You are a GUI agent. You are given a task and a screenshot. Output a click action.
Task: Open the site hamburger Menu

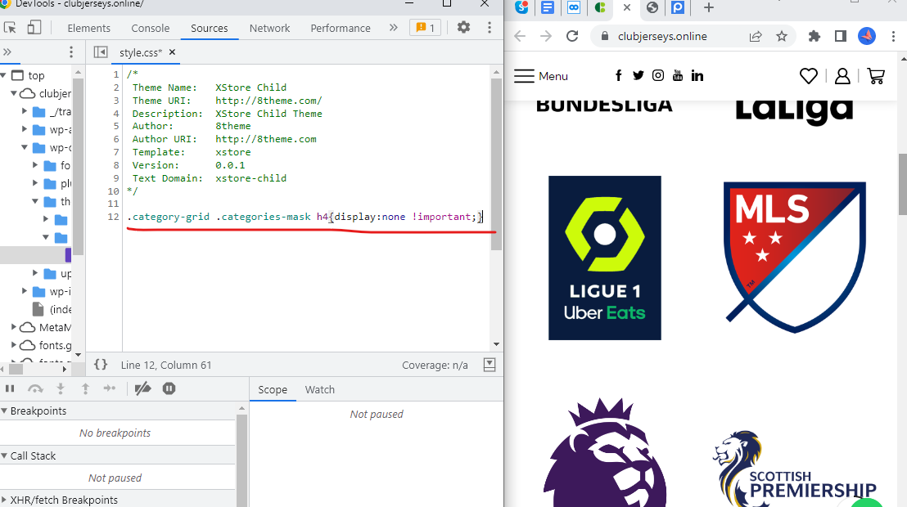pyautogui.click(x=541, y=76)
